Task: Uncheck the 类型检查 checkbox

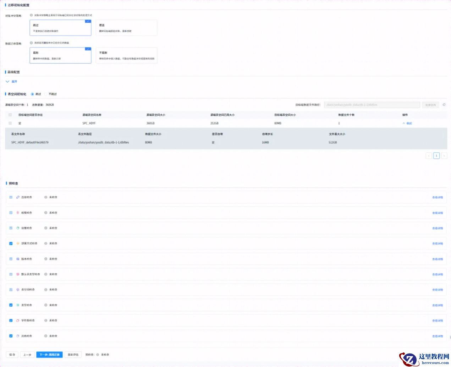Action: [11, 305]
